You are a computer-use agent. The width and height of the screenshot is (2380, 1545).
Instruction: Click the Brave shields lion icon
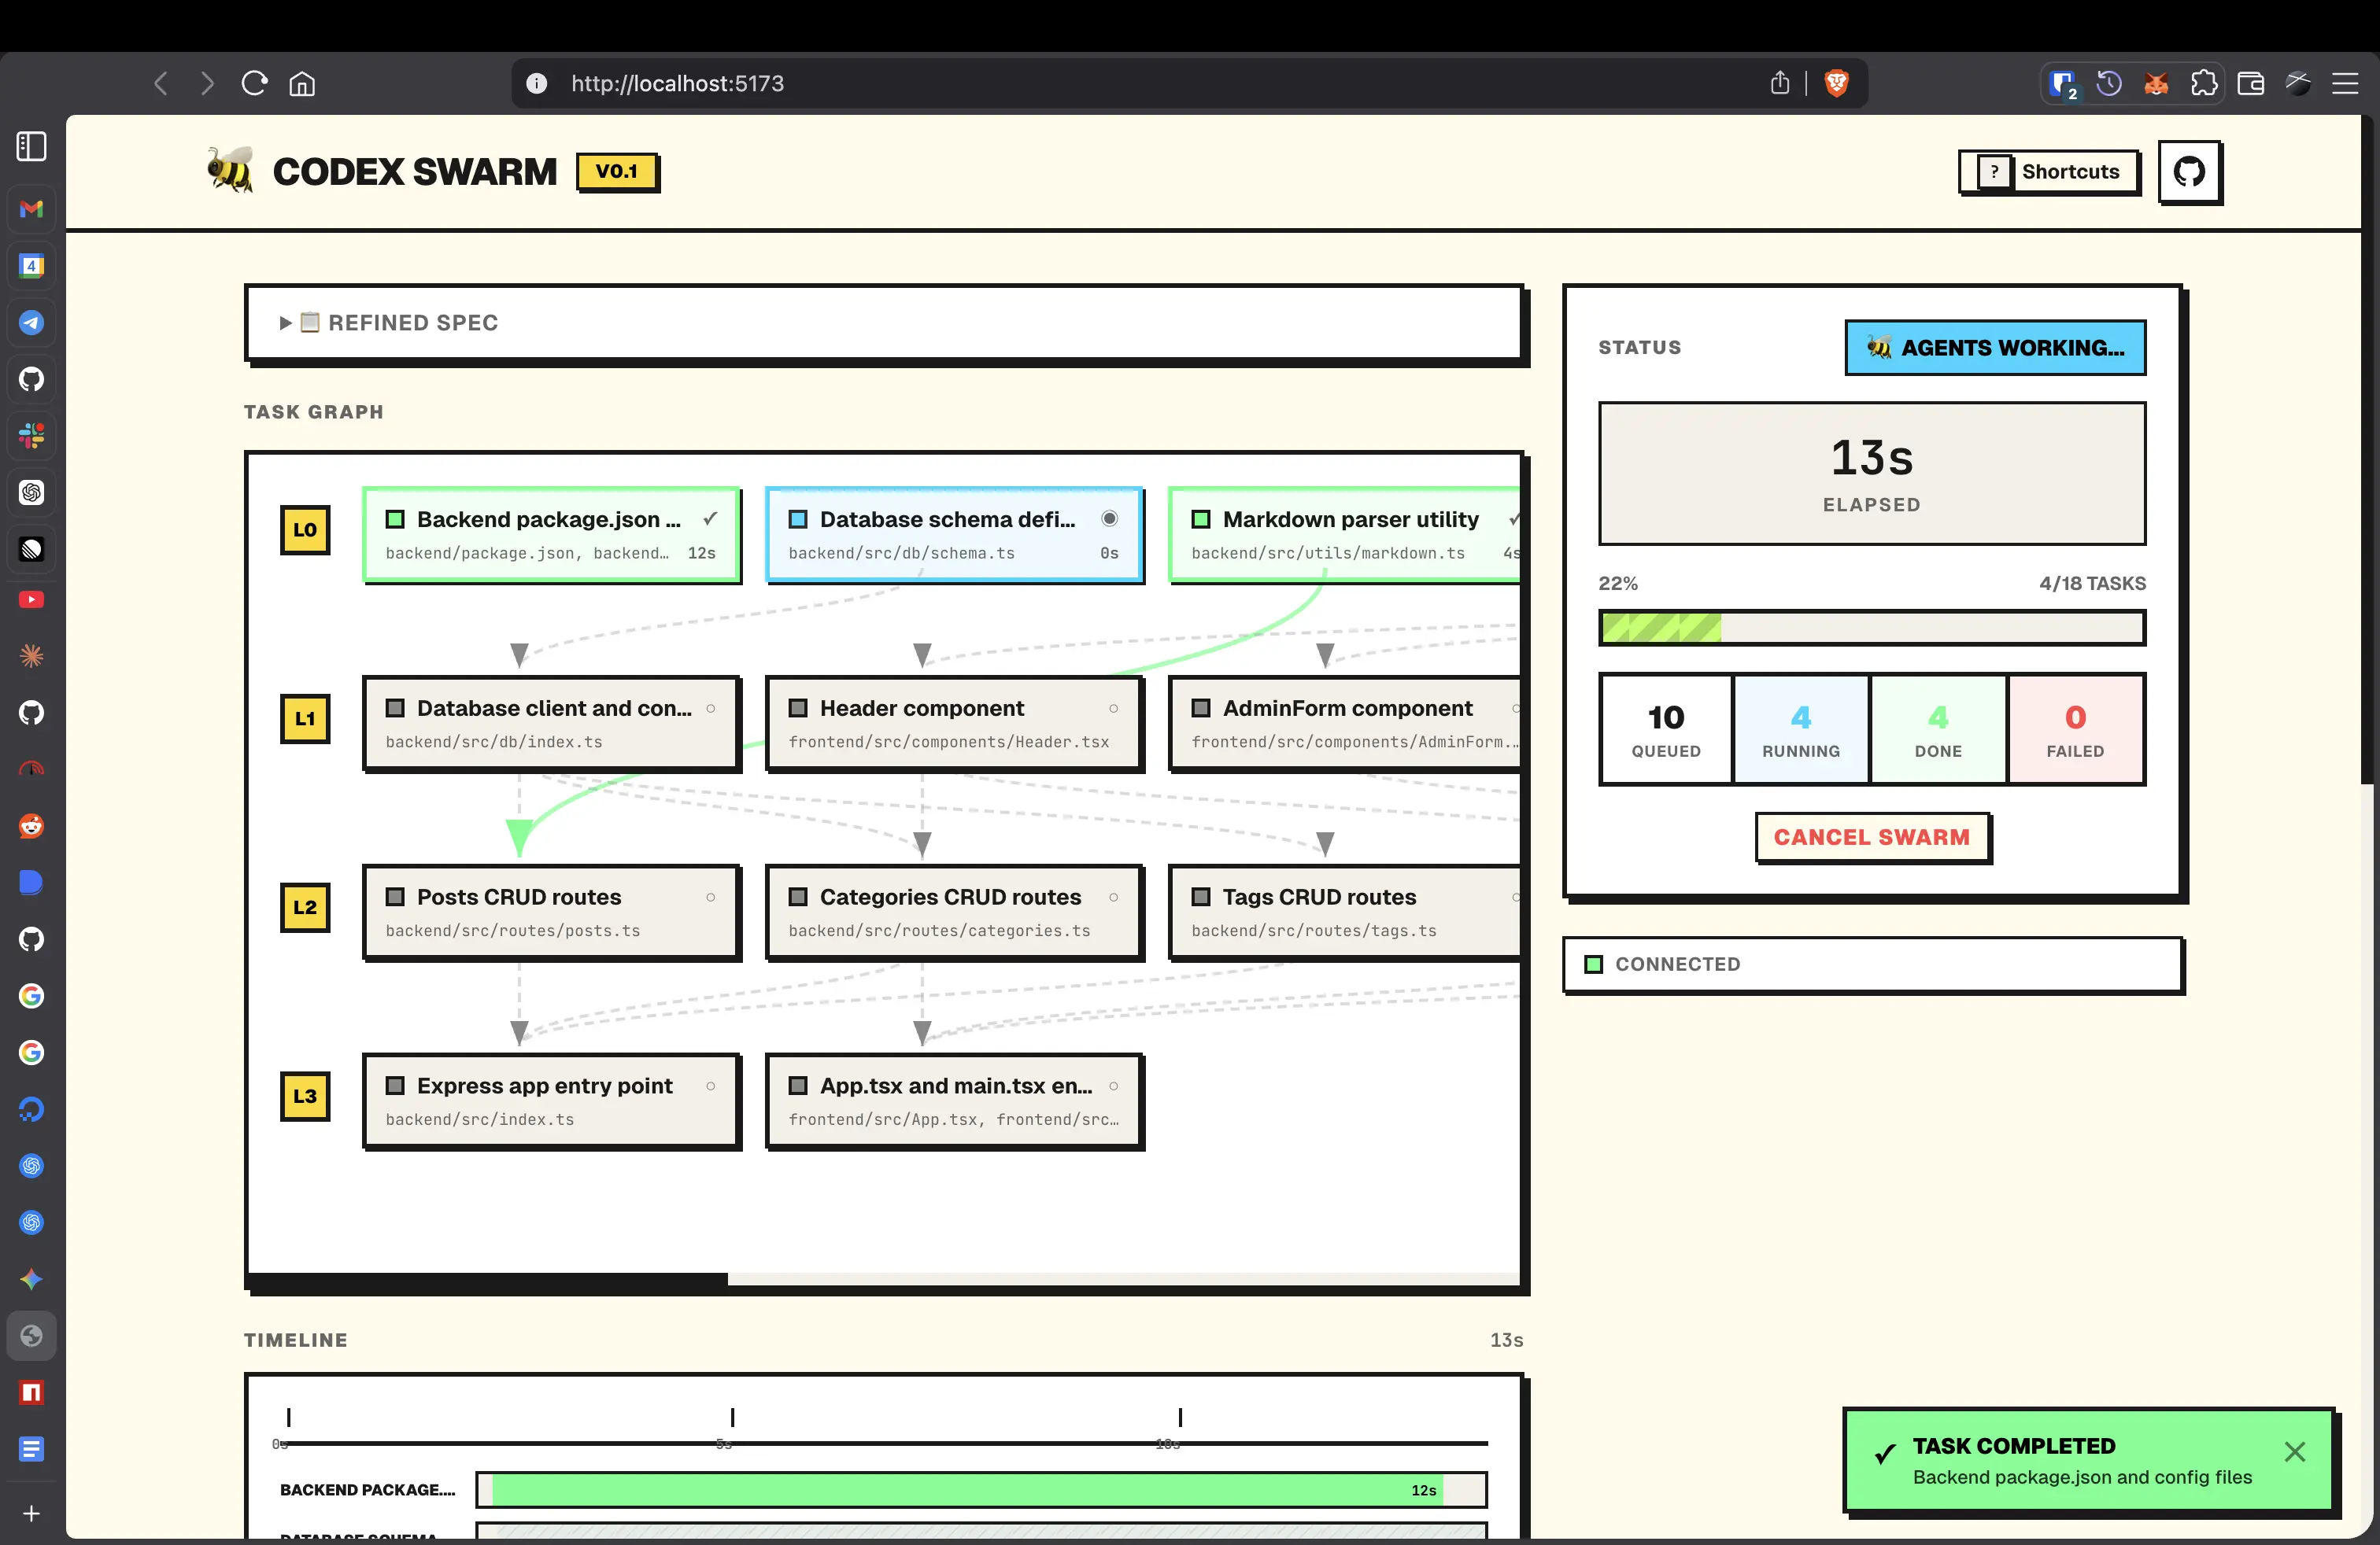click(x=1836, y=83)
